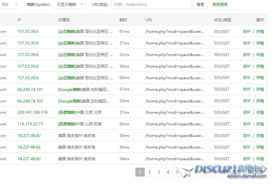Click the URL cell in the 66.249.74.101 row
Viewport: 272px width, 184px height.
[175, 90]
